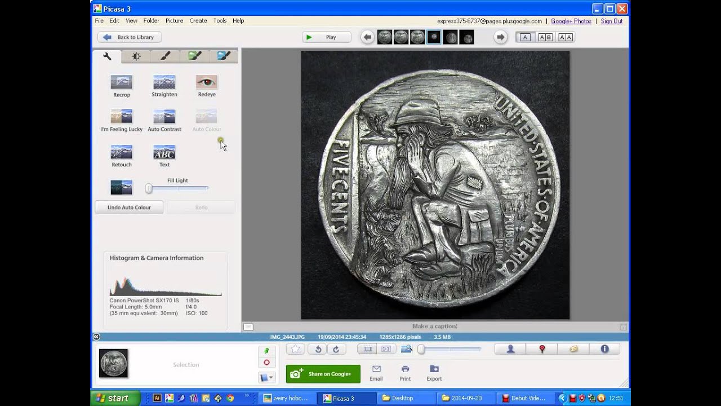Rotate photo counter-clockwise

pos(318,349)
